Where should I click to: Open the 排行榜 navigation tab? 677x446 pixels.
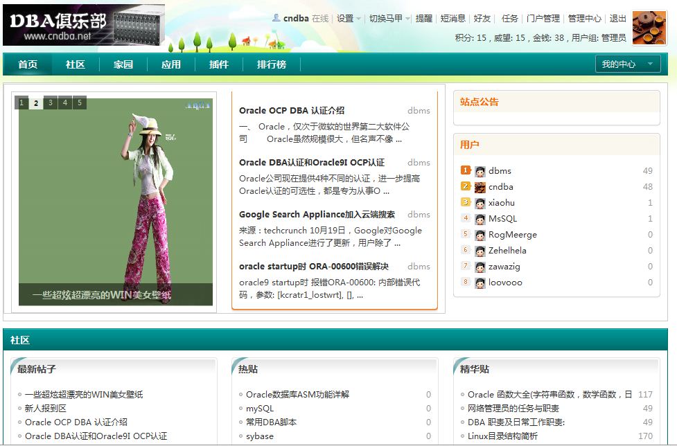click(x=272, y=64)
